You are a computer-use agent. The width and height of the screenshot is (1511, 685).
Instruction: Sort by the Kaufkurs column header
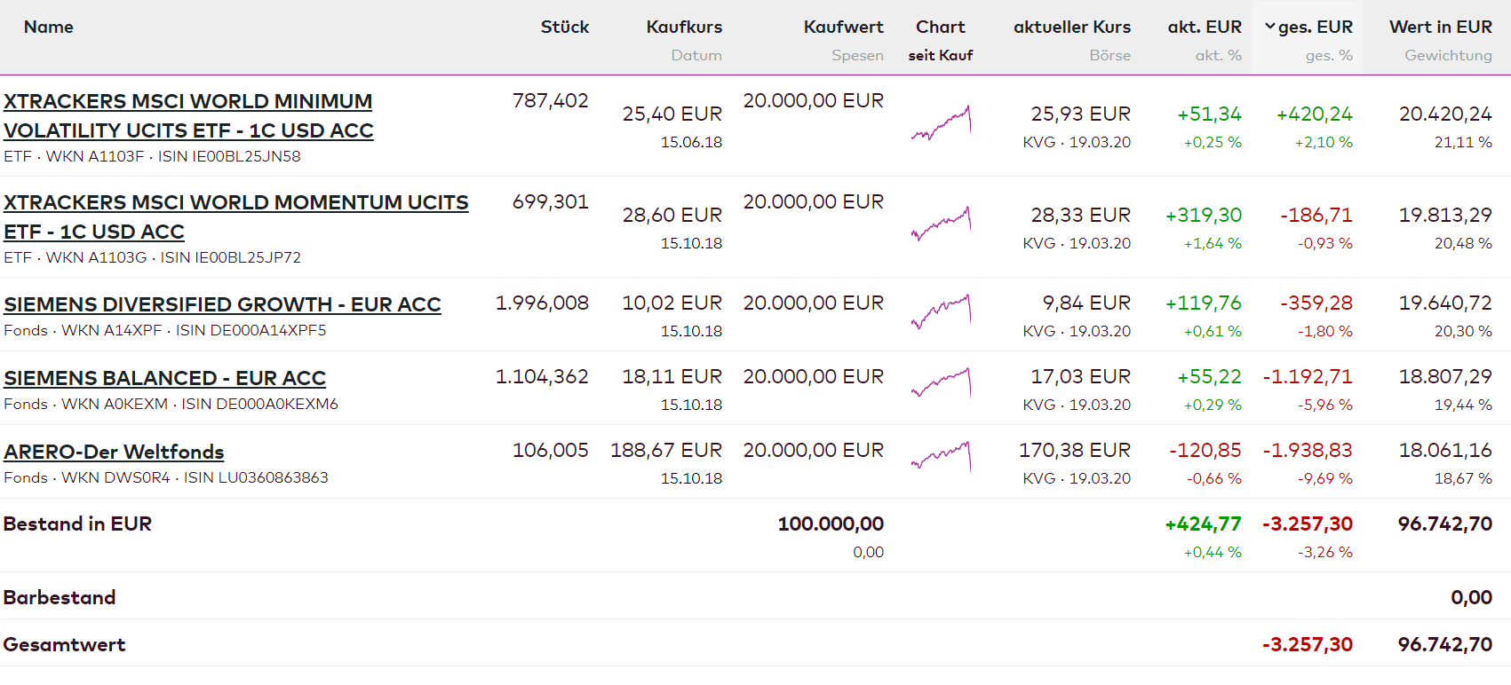click(684, 27)
